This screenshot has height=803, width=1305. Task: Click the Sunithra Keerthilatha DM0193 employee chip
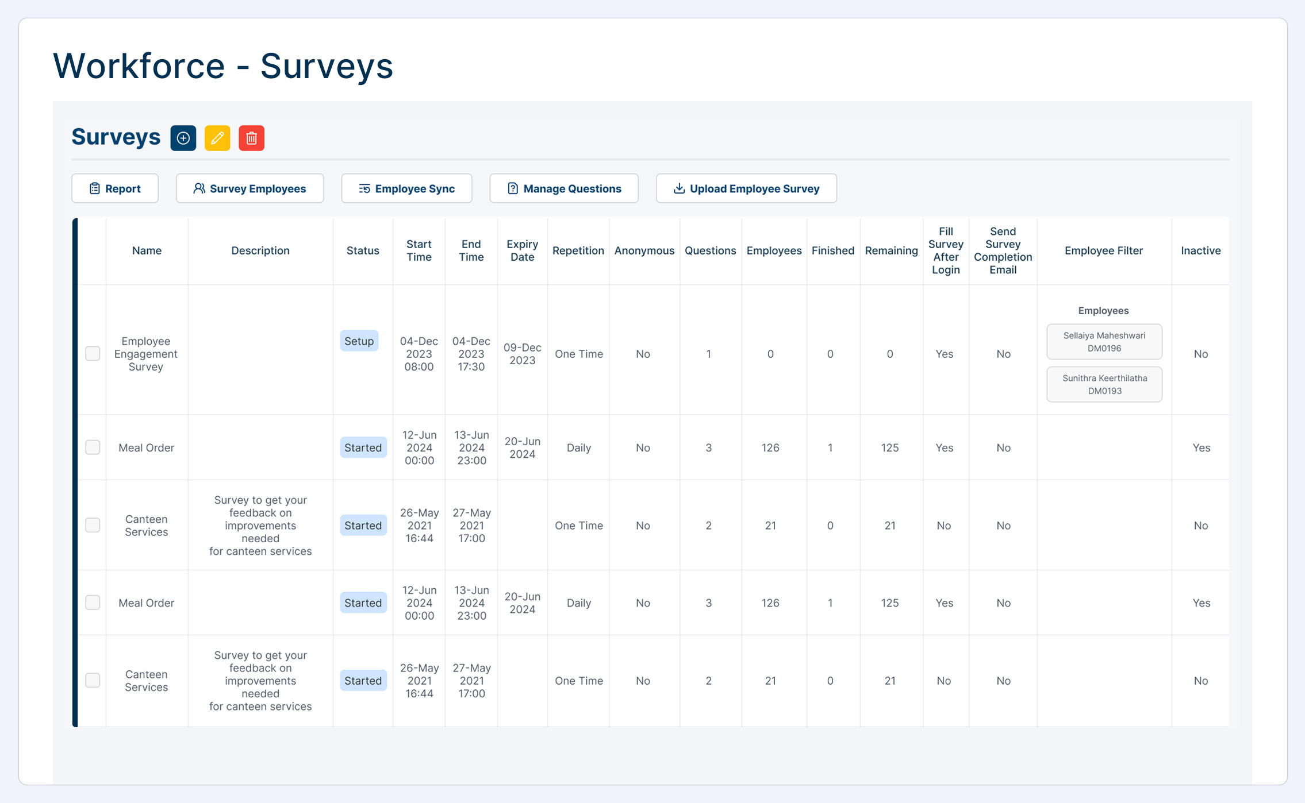click(x=1104, y=384)
